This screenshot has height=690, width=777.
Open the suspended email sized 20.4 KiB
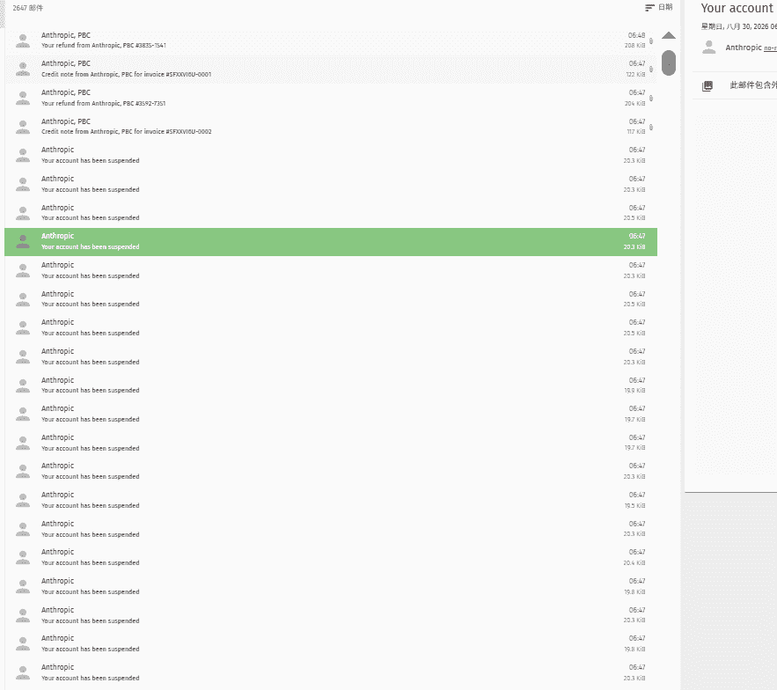tap(331, 557)
